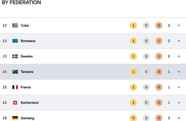Screen dimensions: 186x121
Task: Click the Switzerland flag icon
Action: (x=15, y=103)
